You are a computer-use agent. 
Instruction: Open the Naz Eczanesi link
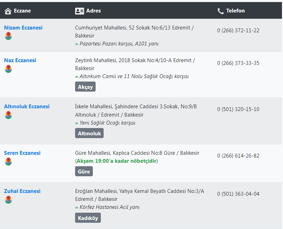[x=20, y=60]
